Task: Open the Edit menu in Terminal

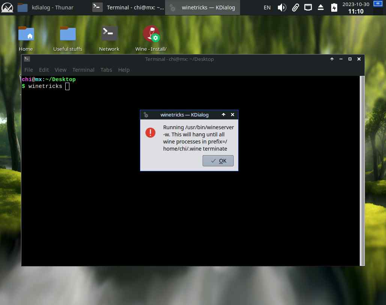Action: point(44,70)
